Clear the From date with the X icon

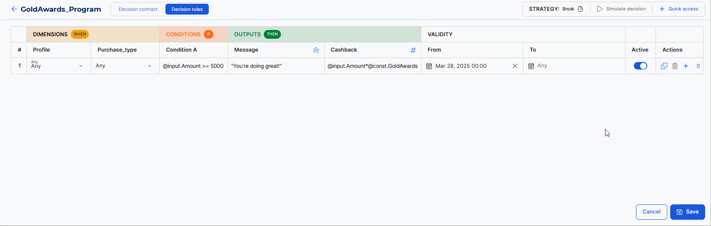pos(515,66)
